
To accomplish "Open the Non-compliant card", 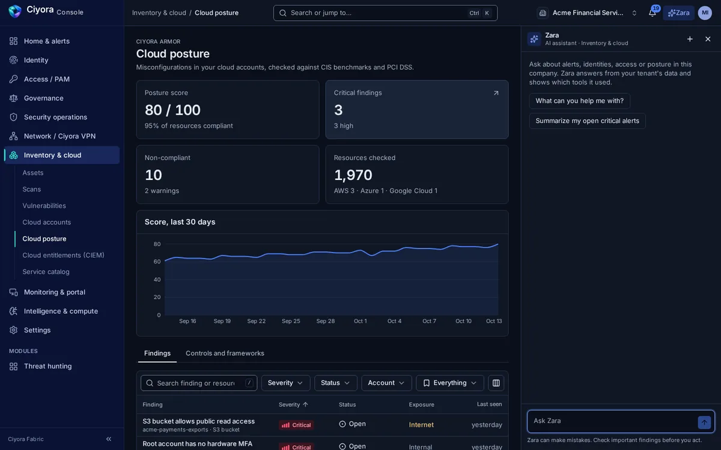I will click(228, 175).
